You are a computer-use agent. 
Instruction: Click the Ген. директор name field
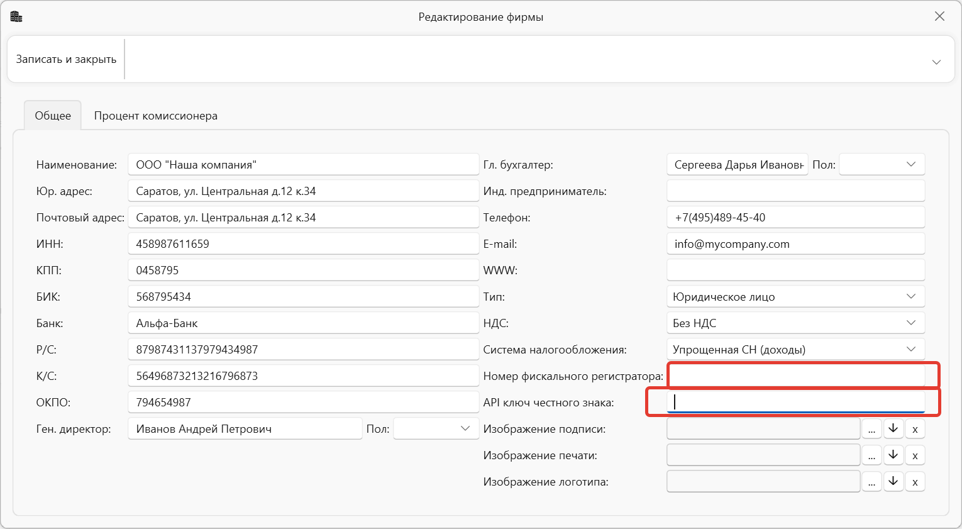click(x=245, y=428)
